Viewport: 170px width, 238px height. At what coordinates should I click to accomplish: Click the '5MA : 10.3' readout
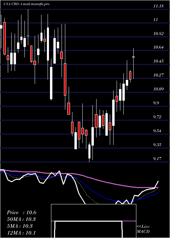point(19,226)
